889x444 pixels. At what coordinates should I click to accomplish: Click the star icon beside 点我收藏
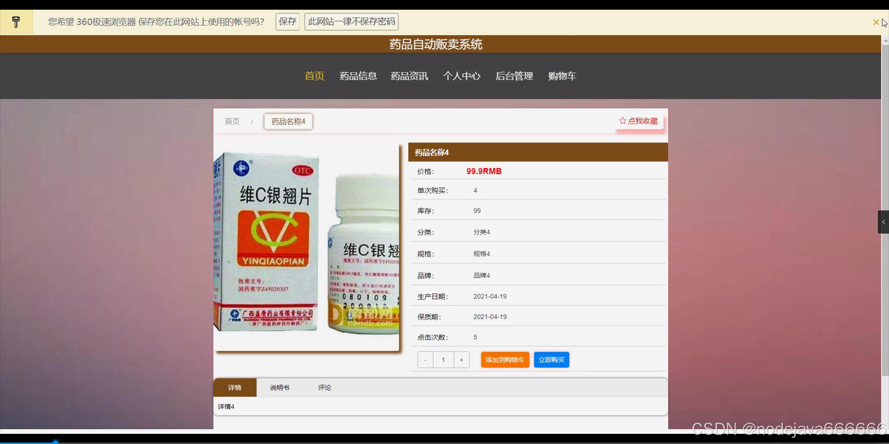[623, 121]
